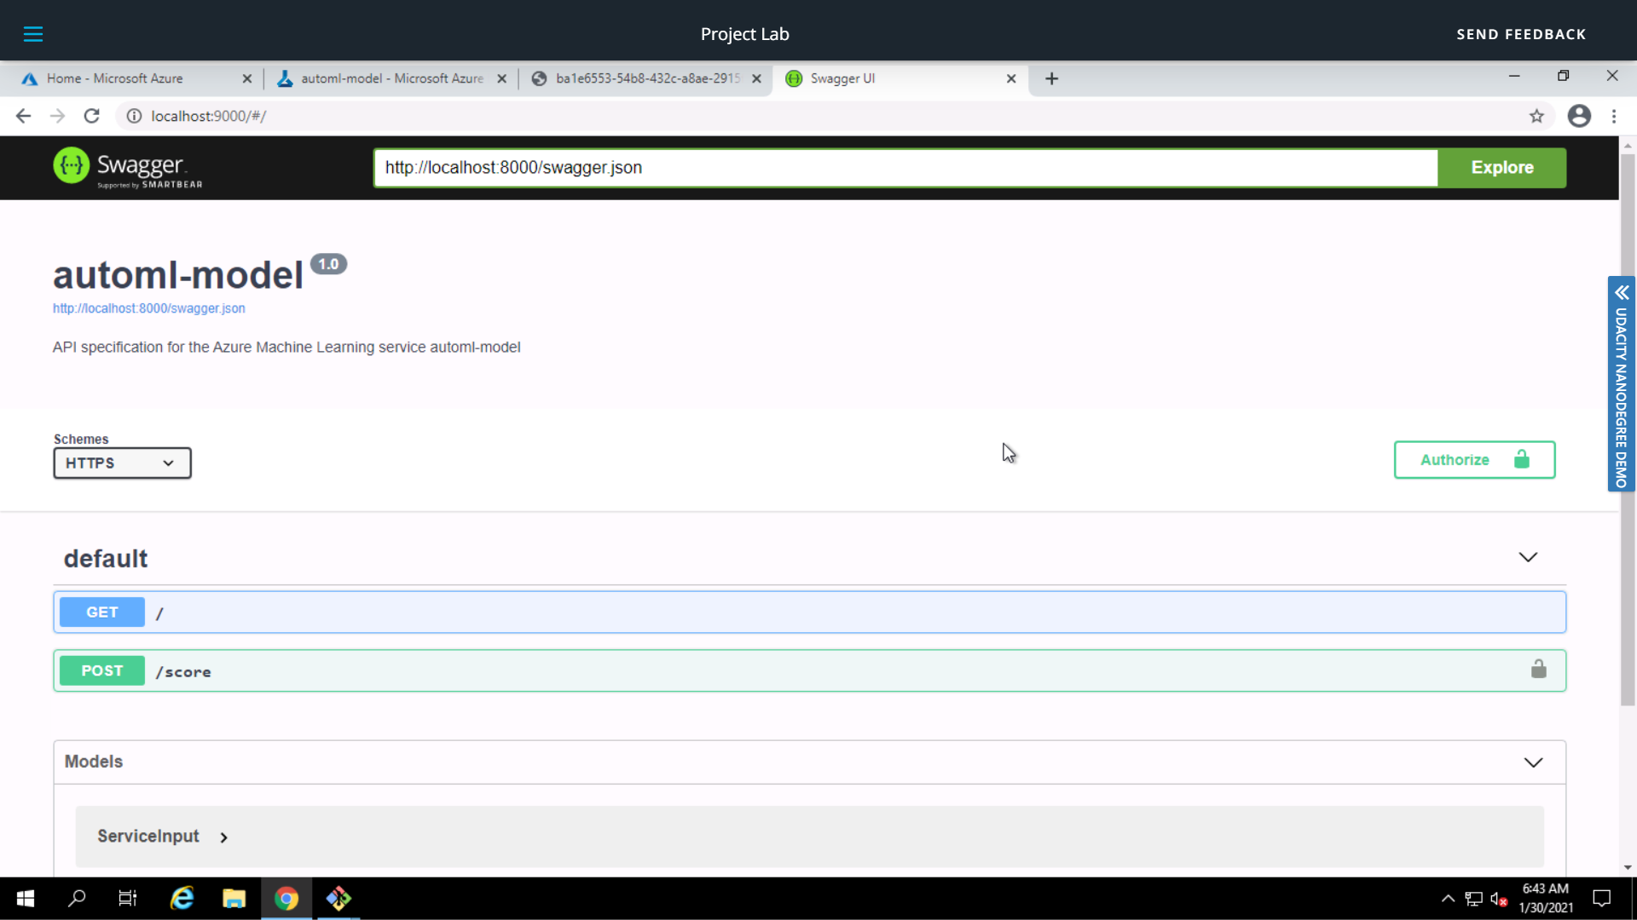This screenshot has height=920, width=1637.
Task: Collapse the Models section chevron
Action: tap(1533, 762)
